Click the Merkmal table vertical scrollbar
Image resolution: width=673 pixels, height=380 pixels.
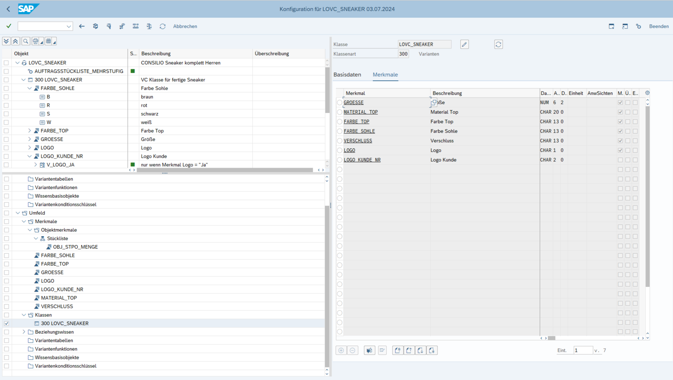647,196
